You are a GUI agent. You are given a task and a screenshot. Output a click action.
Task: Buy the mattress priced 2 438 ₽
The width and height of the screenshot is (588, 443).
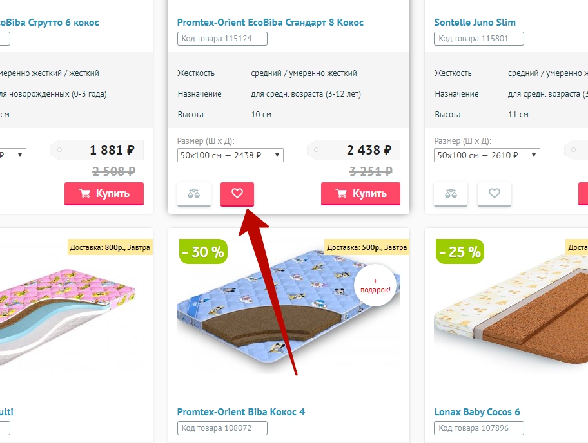point(361,194)
